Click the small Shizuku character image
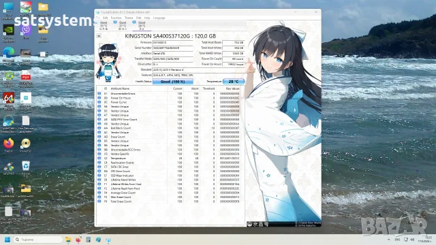The width and height of the screenshot is (436, 245). (108, 63)
